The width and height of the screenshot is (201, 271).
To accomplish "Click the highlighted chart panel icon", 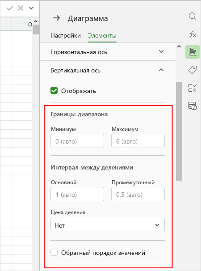I will point(193,52).
